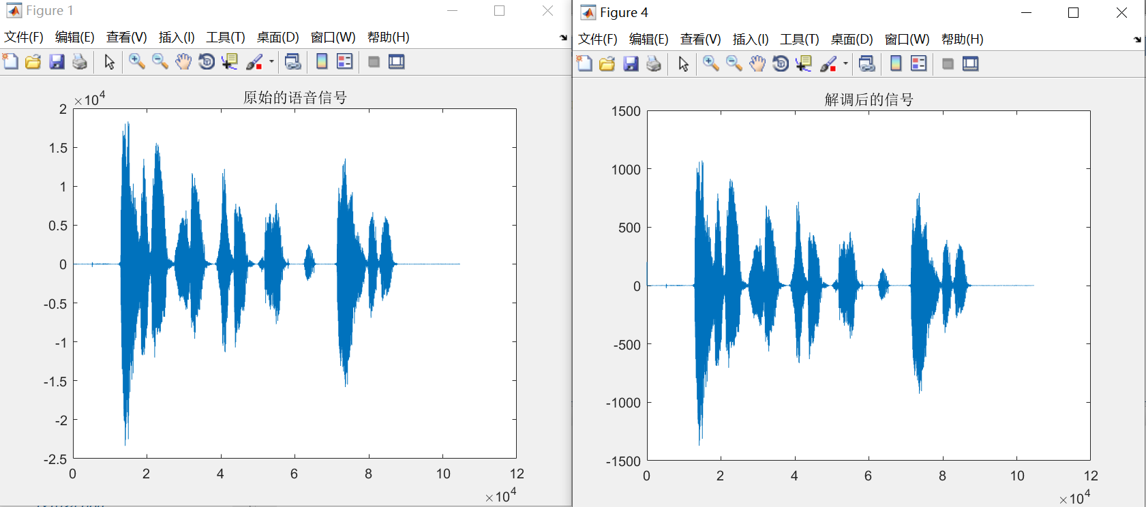Open 插入(I) menu in Figure 4

tap(751, 40)
